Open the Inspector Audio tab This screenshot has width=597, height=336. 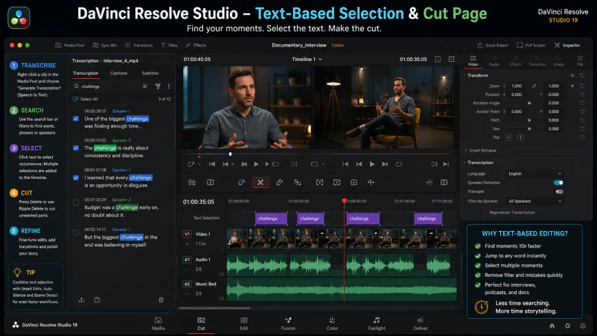click(494, 61)
